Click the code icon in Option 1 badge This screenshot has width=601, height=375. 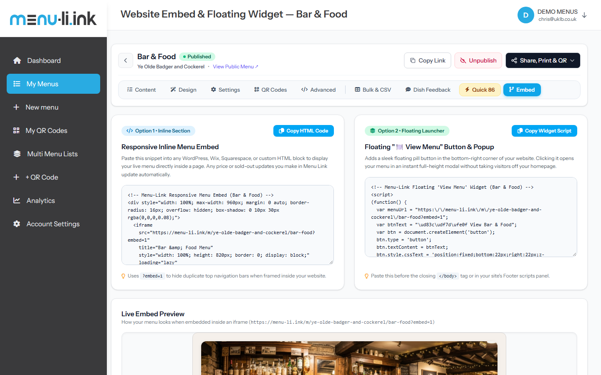(129, 131)
